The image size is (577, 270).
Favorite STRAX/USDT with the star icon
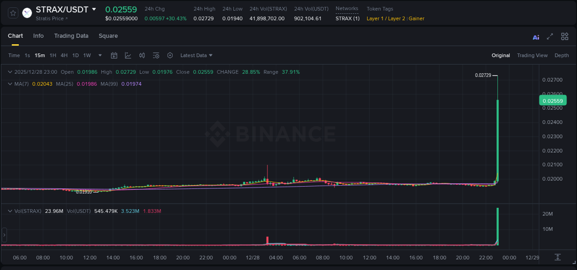tap(12, 12)
